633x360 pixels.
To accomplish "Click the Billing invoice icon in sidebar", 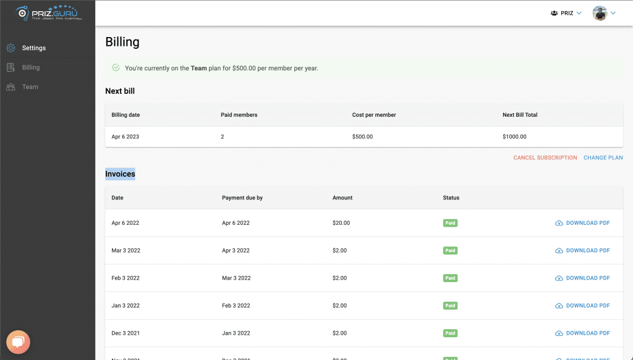I will tap(11, 67).
